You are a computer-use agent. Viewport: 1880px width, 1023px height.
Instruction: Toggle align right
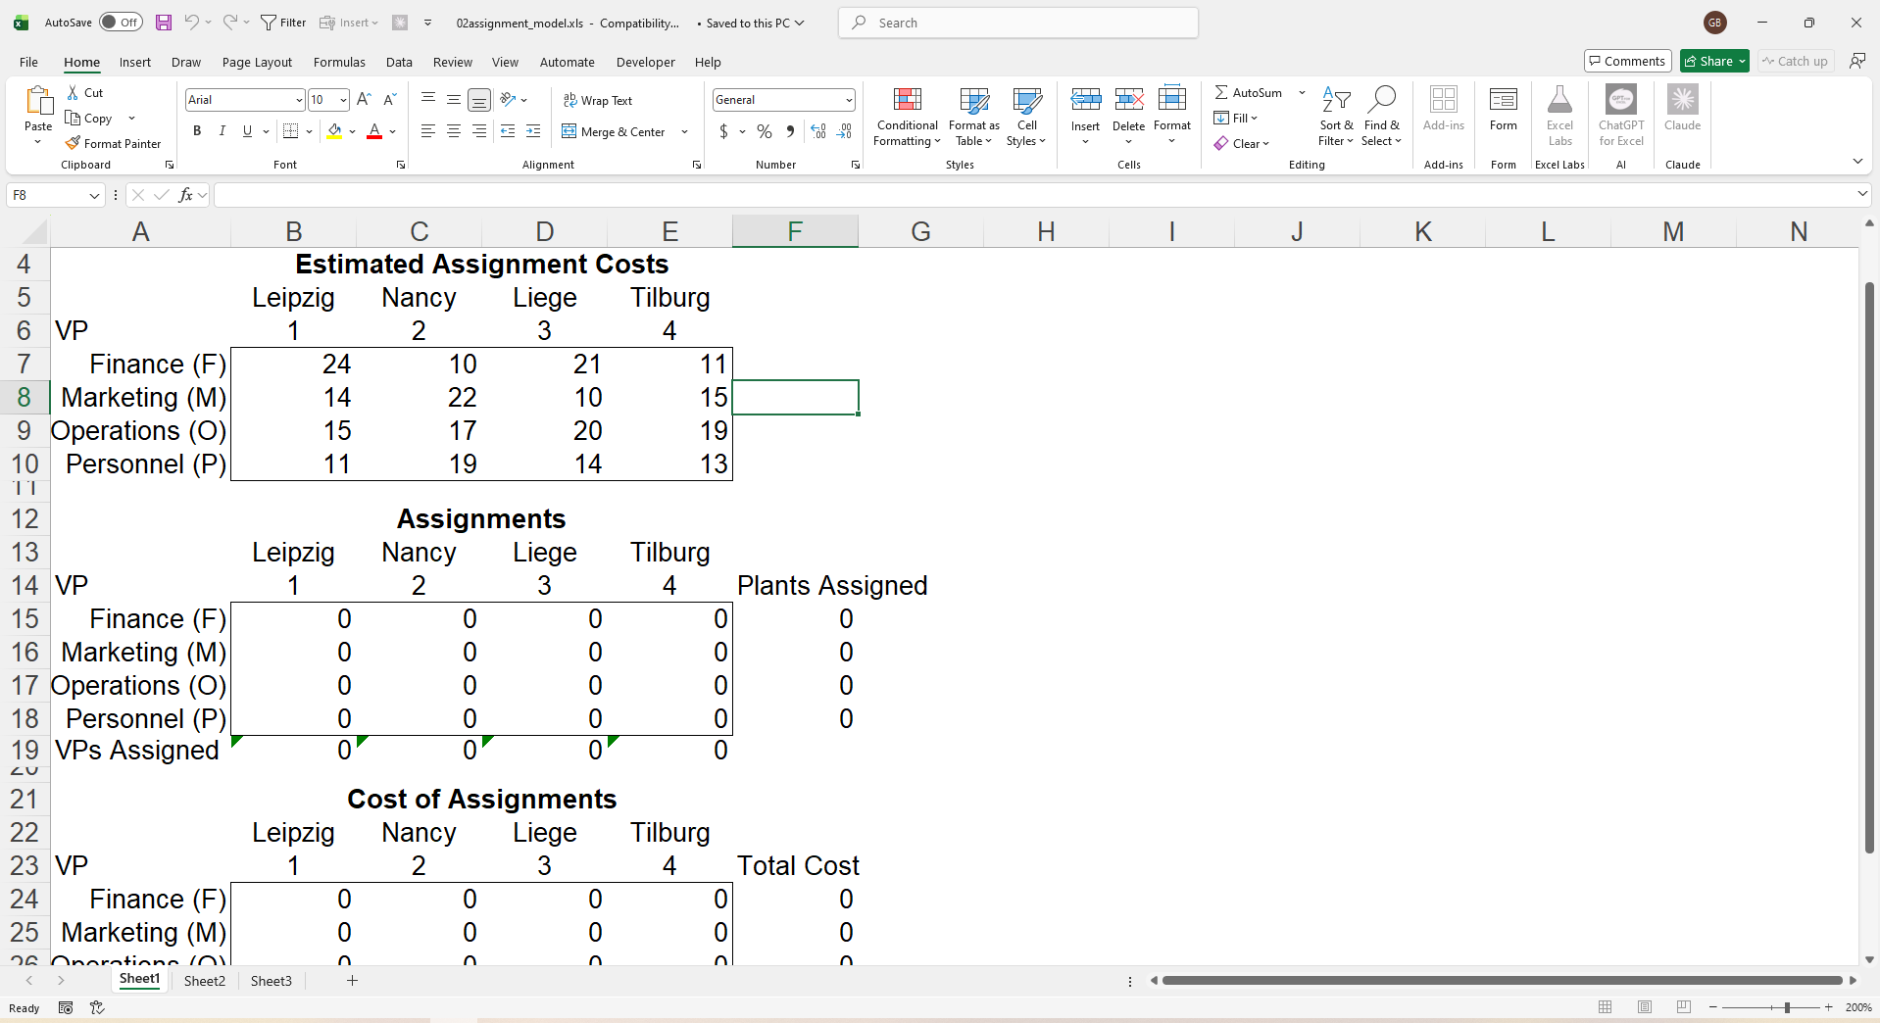point(479,130)
